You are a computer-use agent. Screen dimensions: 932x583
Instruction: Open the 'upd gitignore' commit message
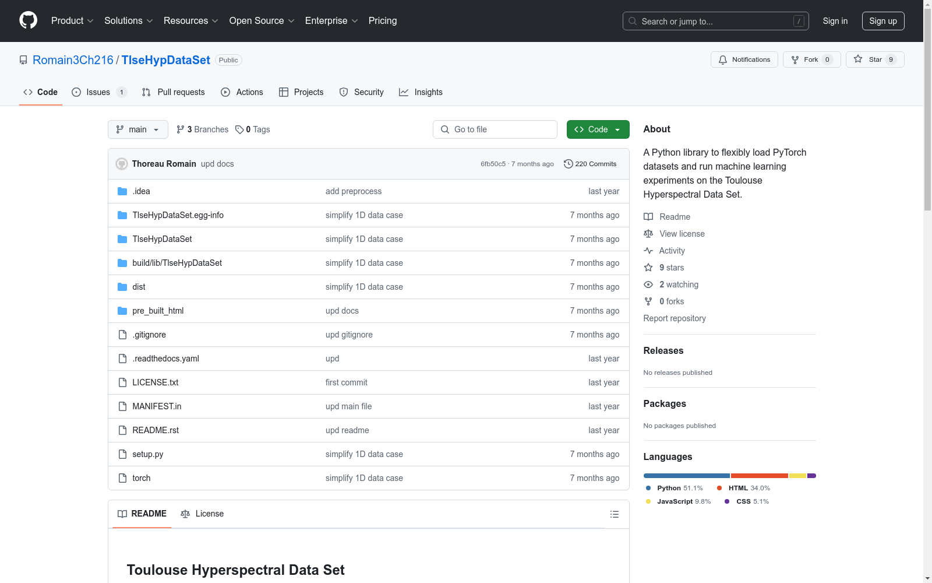[349, 335]
